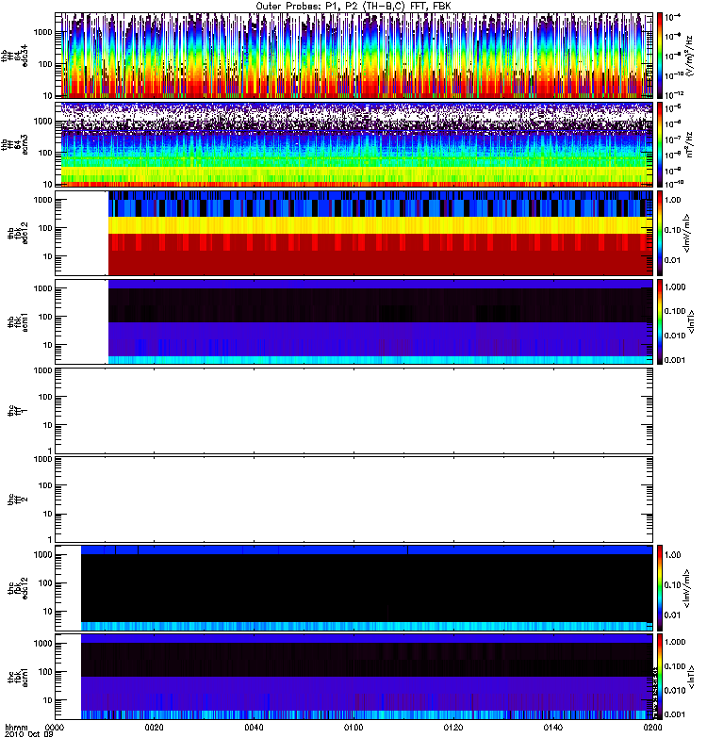Viewport: 707px width, 754px height.
Task: Click the "hhmm" axis unit label
Action: 16,727
